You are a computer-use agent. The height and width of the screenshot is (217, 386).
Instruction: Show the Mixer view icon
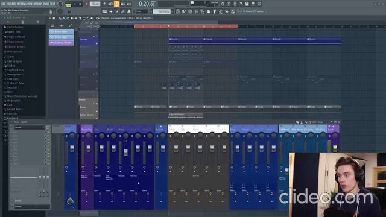pyautogui.click(x=196, y=11)
